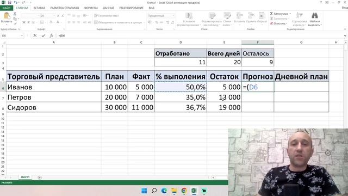
Task: Click cell with Иванов
Action: coord(54,87)
